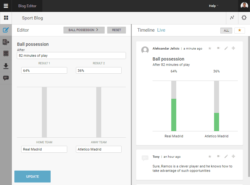
Task: Edit the Home Team field Real Madrid
Action: click(44, 149)
